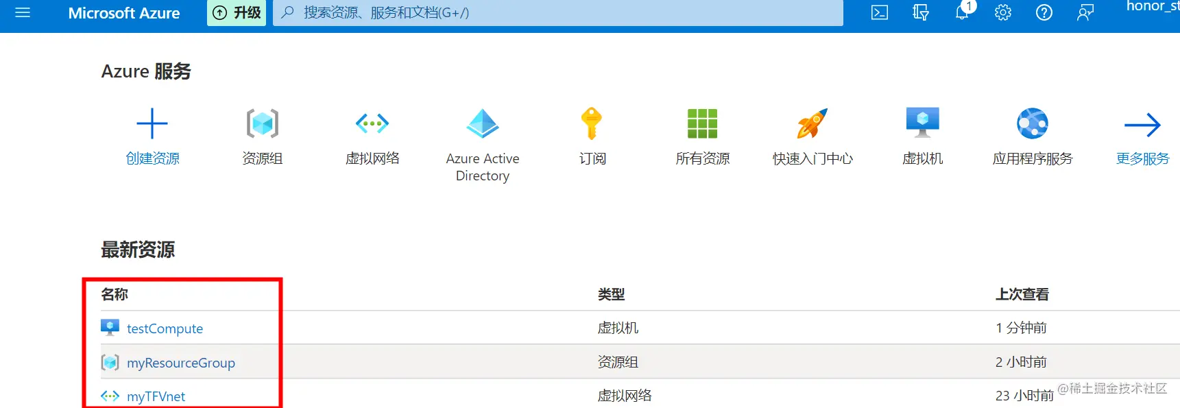Click the 升级 upgrade button
Screen dimensions: 1180x408
tap(237, 13)
